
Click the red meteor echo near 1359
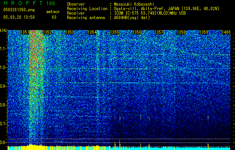tap(208, 117)
